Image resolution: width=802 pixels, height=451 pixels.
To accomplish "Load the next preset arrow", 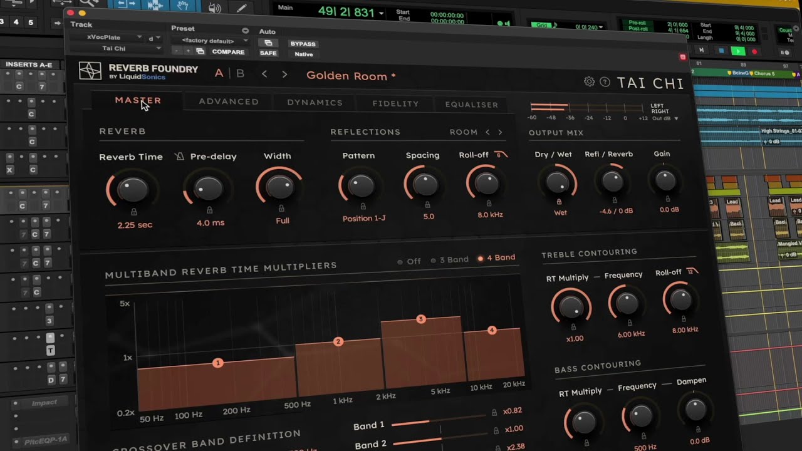I will tap(284, 75).
